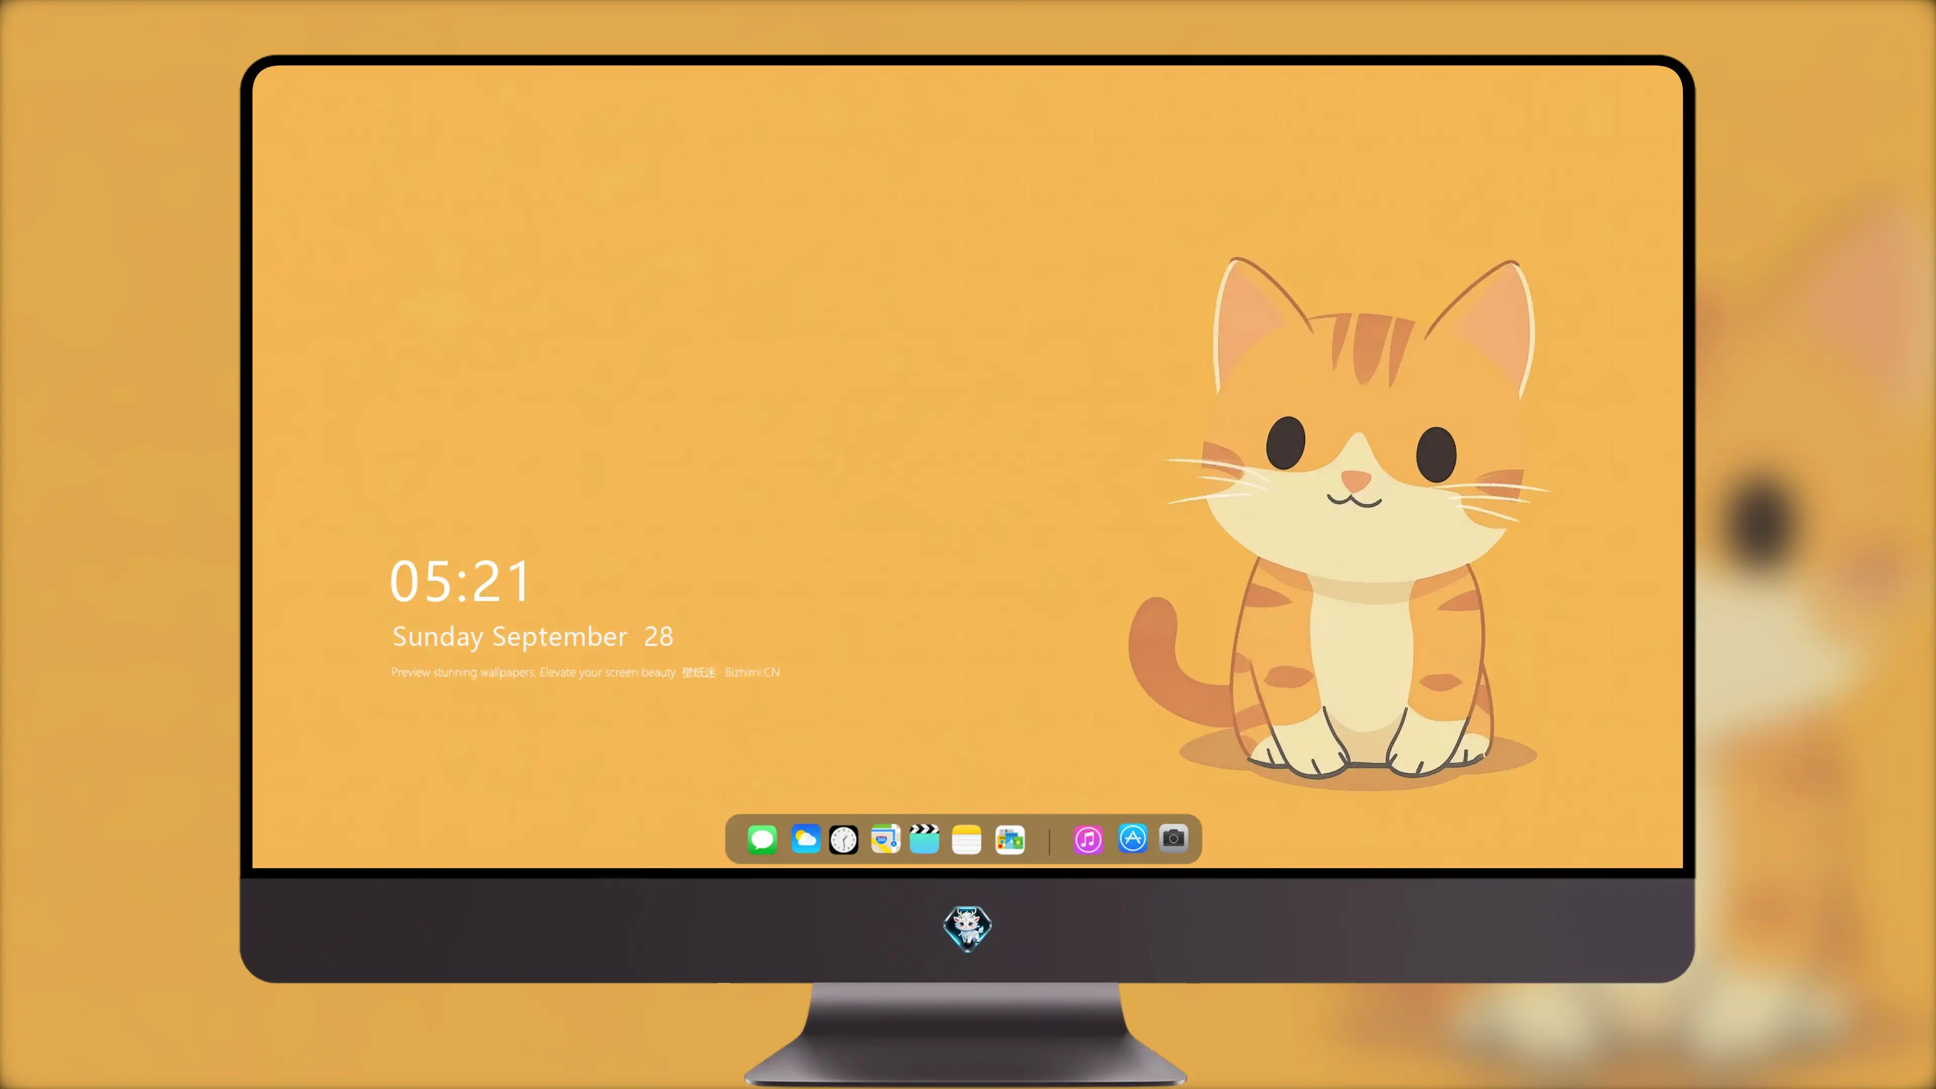Click the dragon logo on monitor chin
The width and height of the screenshot is (1936, 1089).
pos(967,928)
